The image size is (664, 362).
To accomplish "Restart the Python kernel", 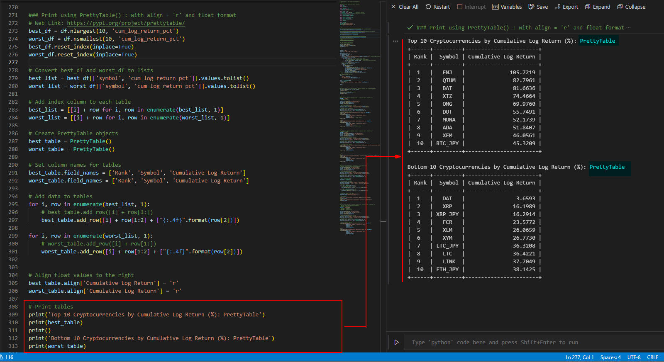I will pos(438,7).
